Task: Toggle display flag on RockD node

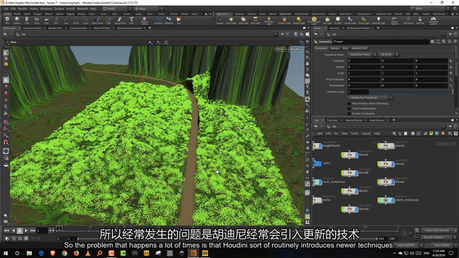Action: tap(356, 209)
